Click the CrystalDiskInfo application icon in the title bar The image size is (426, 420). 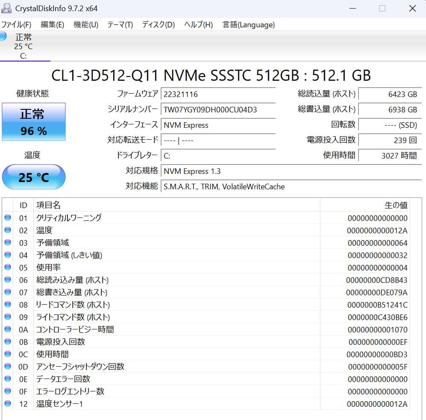tap(6, 8)
